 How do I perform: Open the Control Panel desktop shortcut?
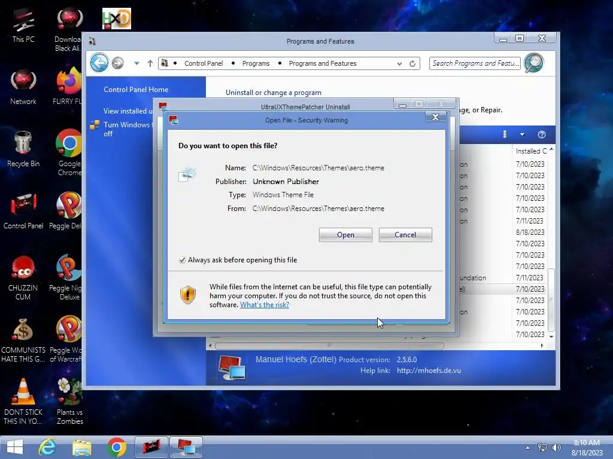coord(23,211)
